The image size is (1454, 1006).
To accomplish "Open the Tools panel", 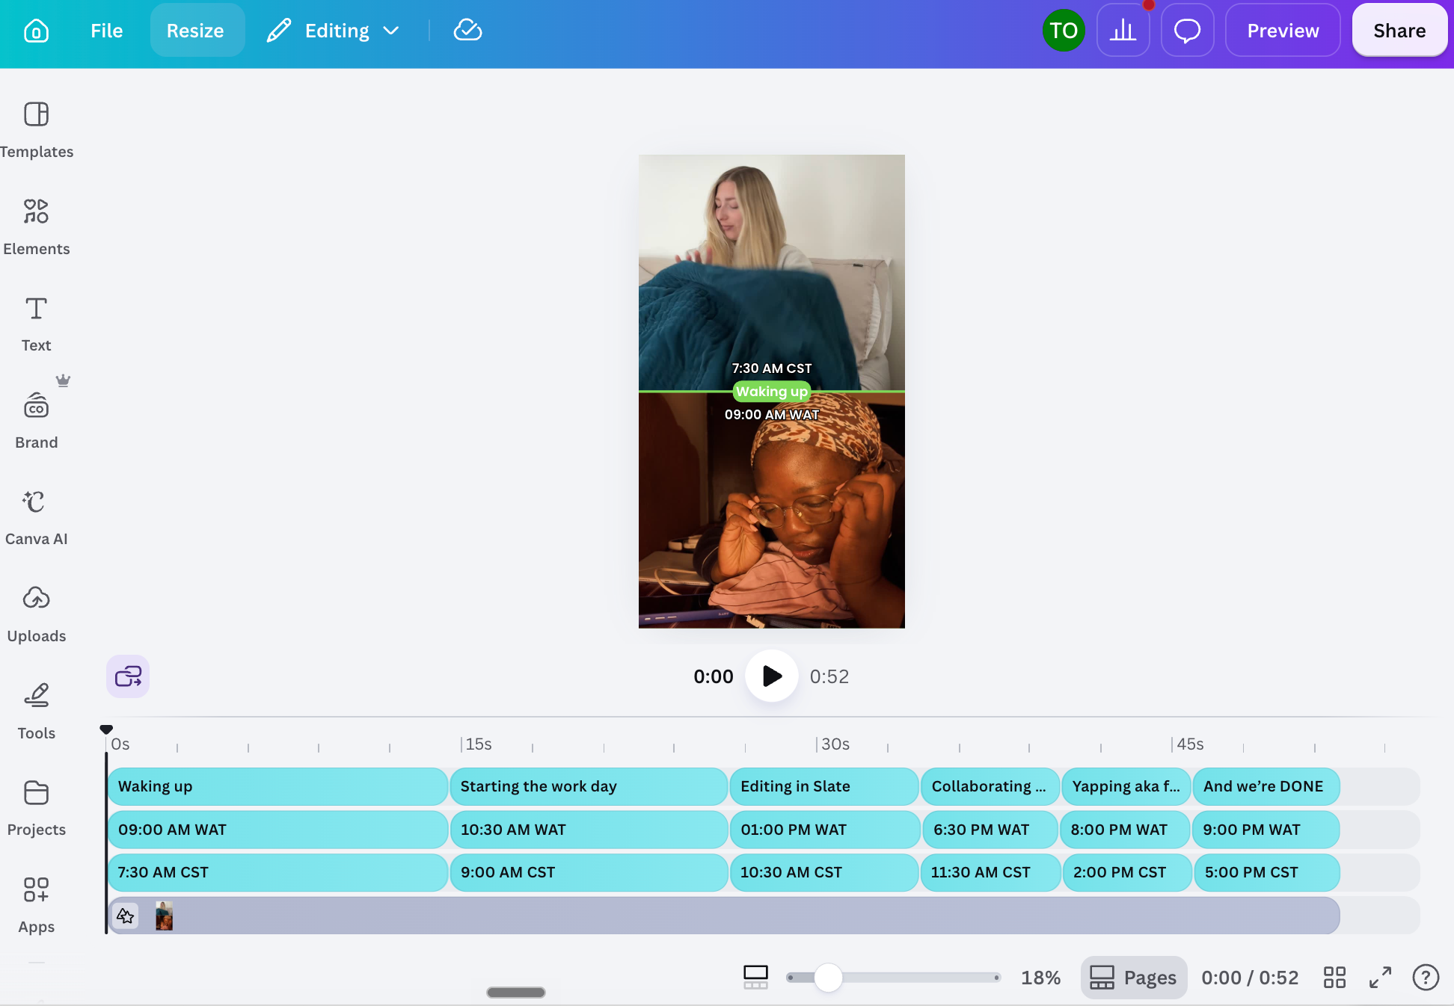I will coord(36,711).
